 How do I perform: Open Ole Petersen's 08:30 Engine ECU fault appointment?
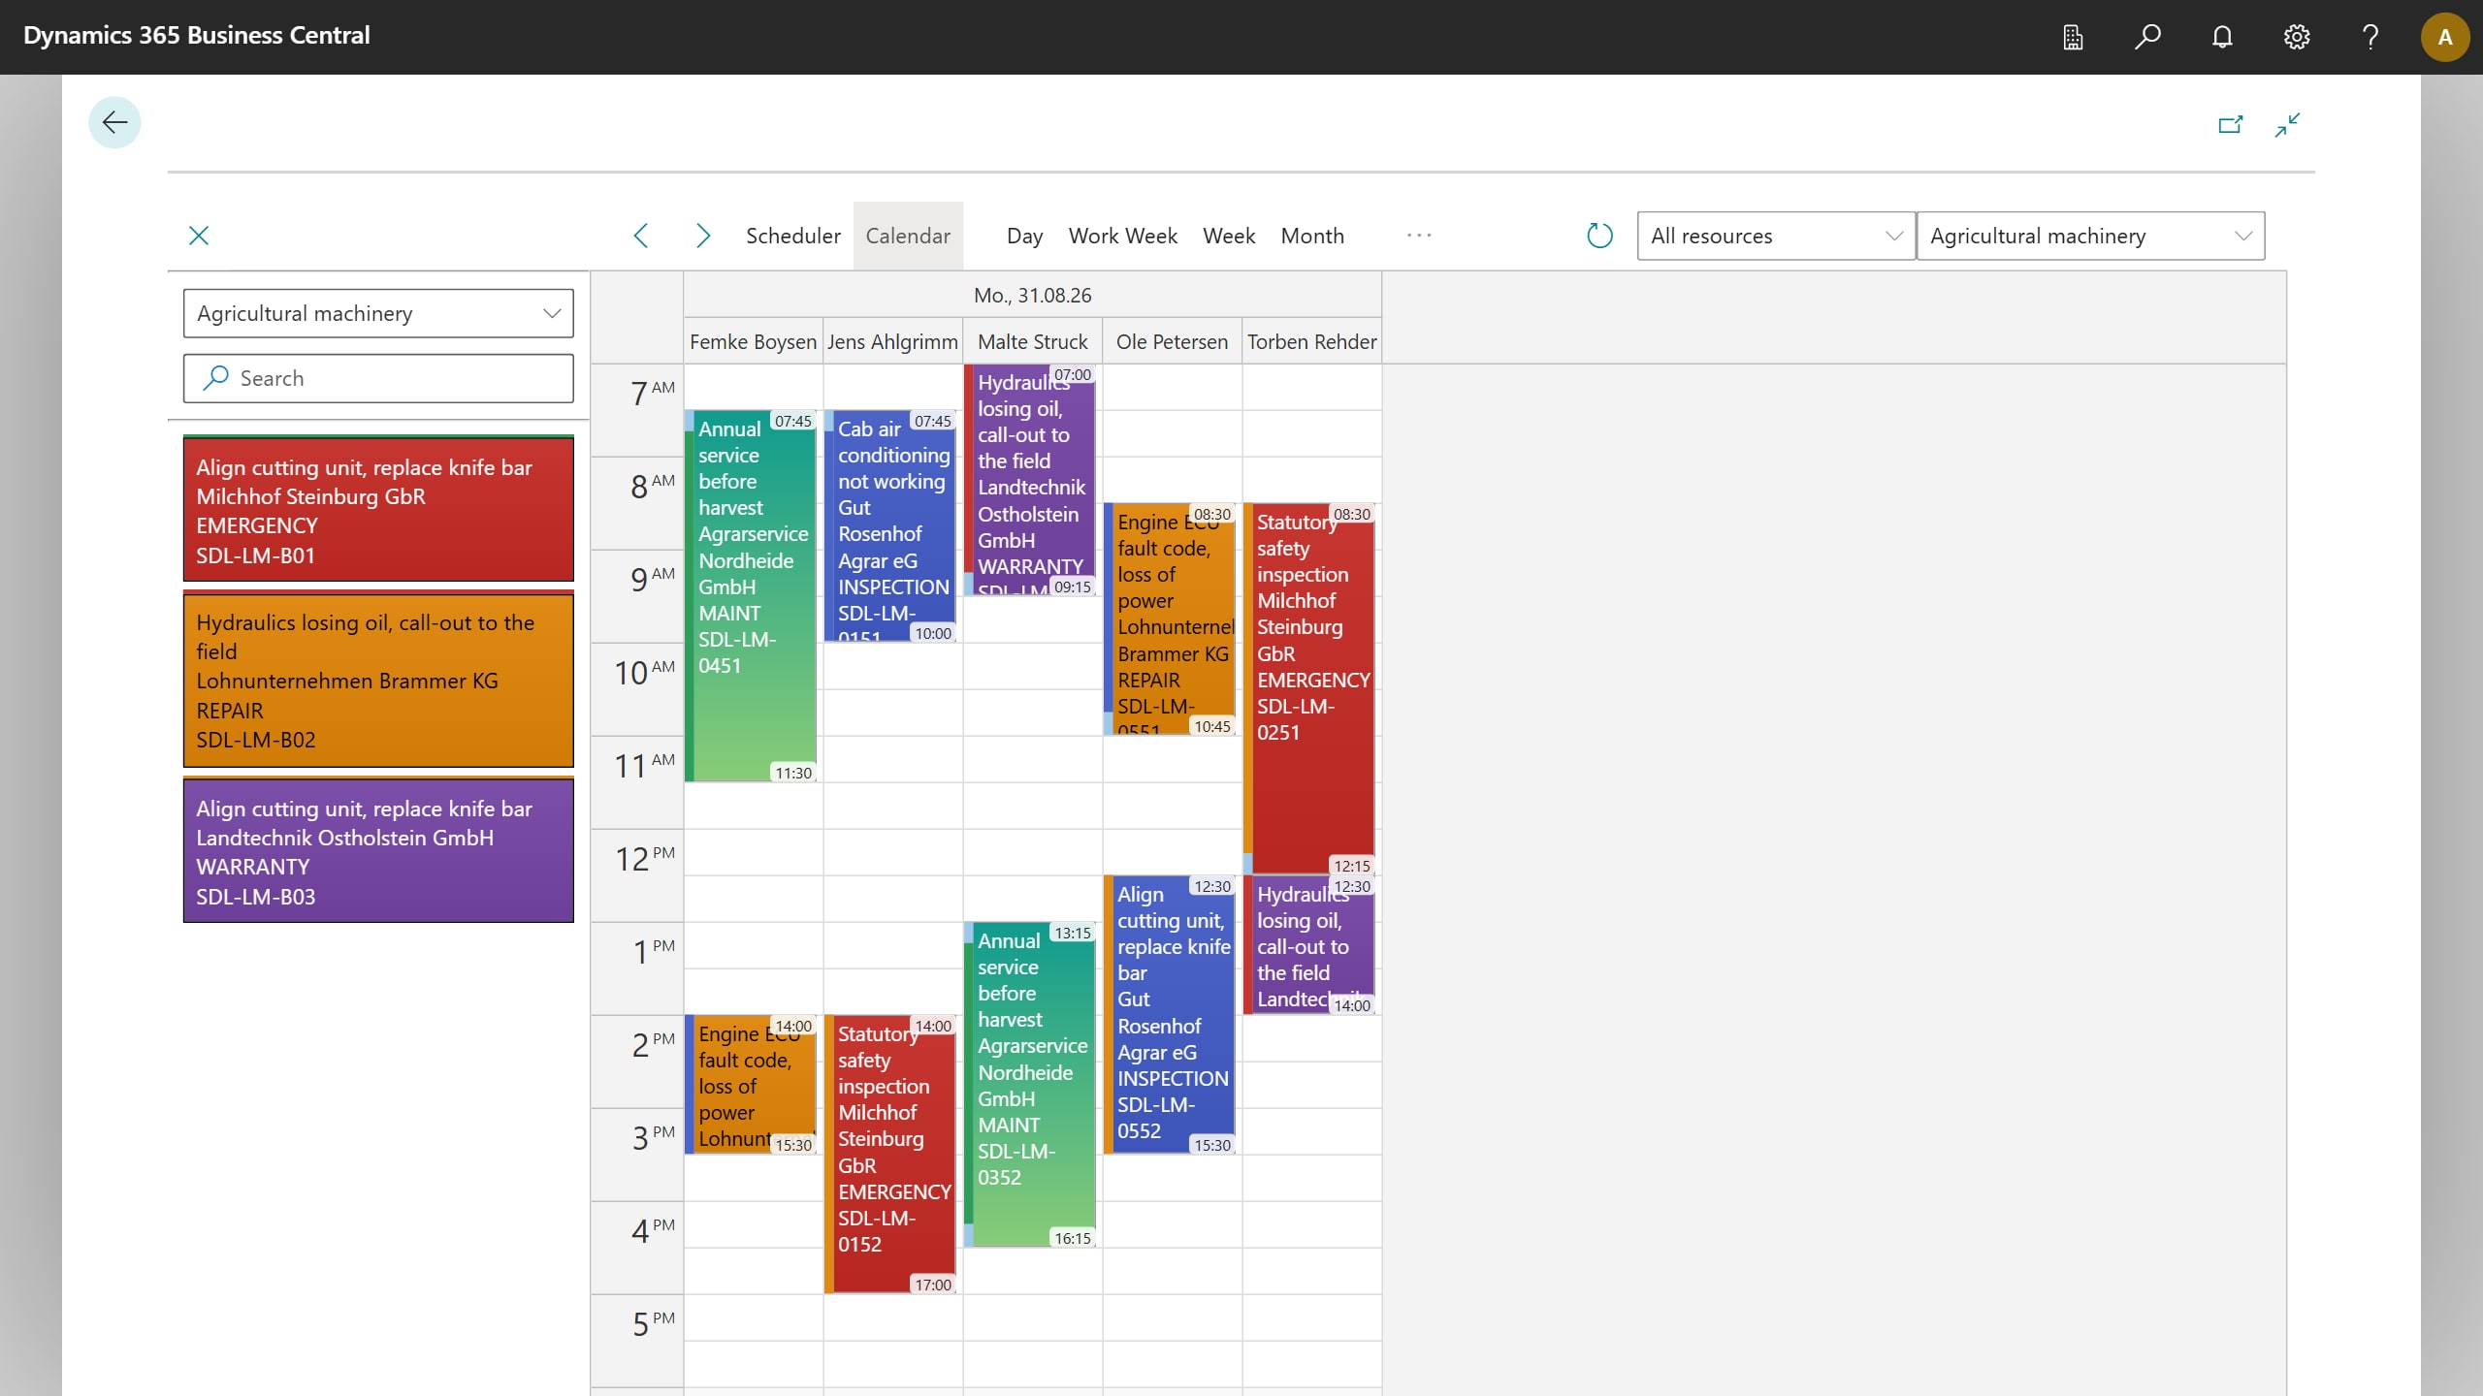point(1171,620)
